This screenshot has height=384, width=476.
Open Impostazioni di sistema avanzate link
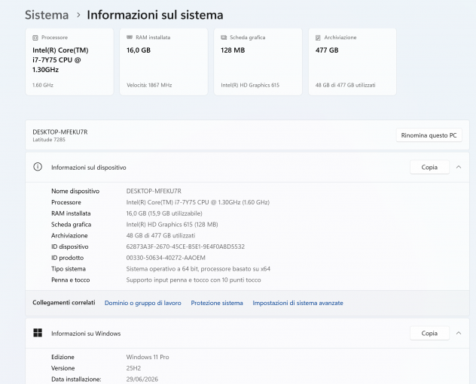click(297, 303)
